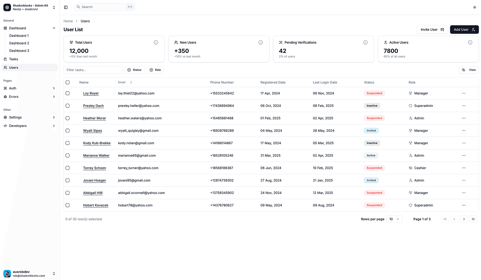Viewport: 481px width, 280px height.
Task: Click the Filter tasks input field
Action: (x=93, y=70)
